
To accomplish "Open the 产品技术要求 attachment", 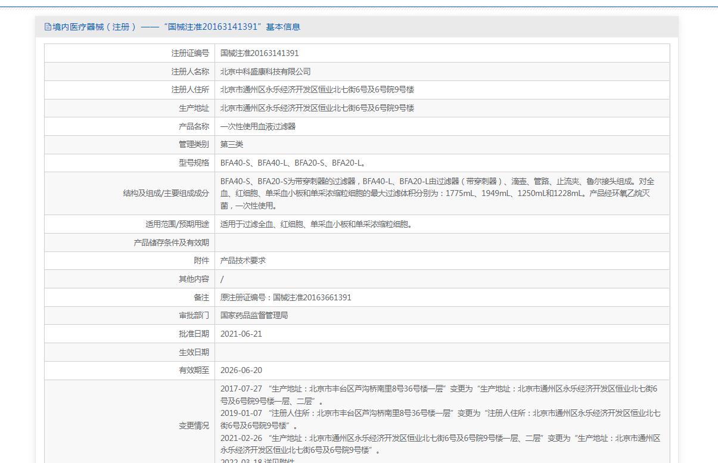I will point(243,260).
